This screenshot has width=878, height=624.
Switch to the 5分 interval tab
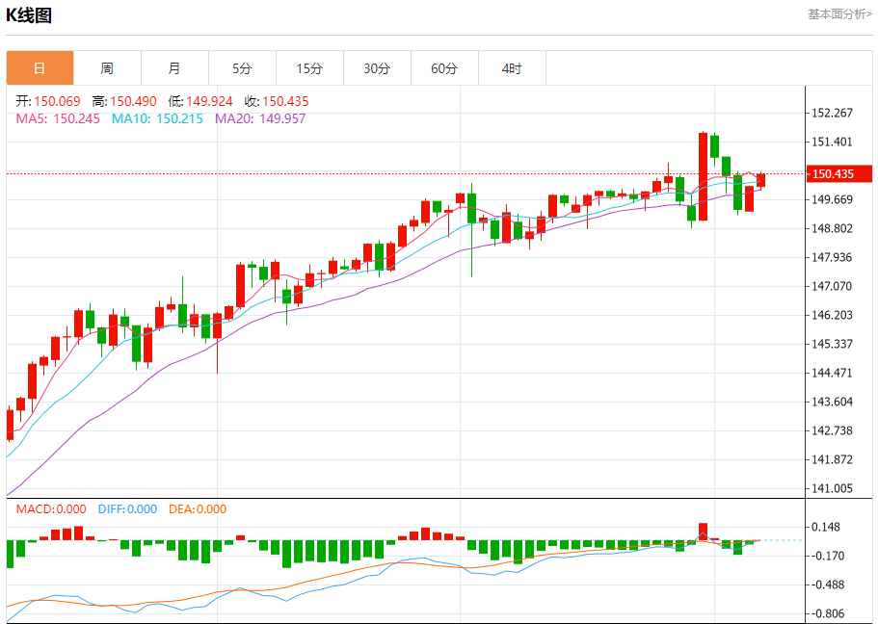(242, 68)
